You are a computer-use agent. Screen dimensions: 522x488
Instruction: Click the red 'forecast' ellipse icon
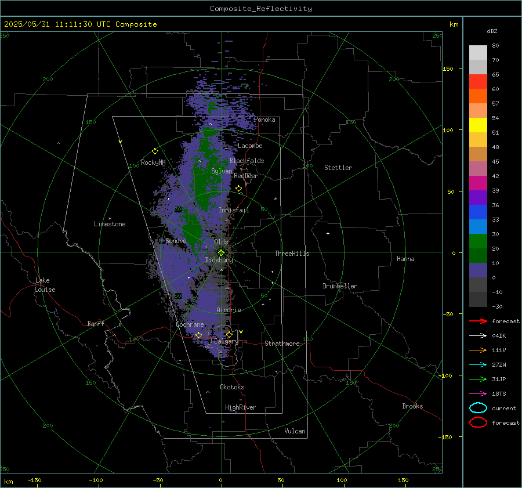point(478,422)
